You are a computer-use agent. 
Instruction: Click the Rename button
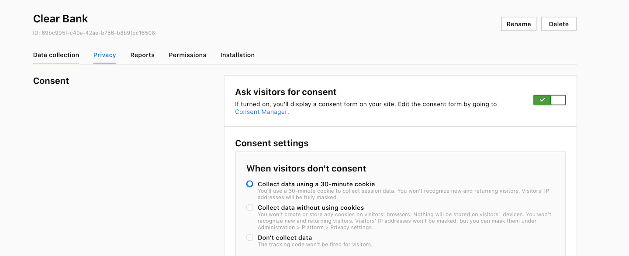(518, 24)
